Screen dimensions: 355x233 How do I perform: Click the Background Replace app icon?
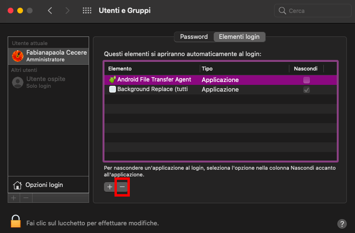coord(112,89)
